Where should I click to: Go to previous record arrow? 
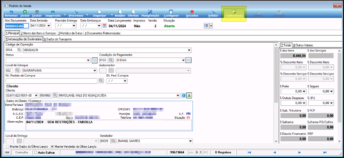click(274, 152)
